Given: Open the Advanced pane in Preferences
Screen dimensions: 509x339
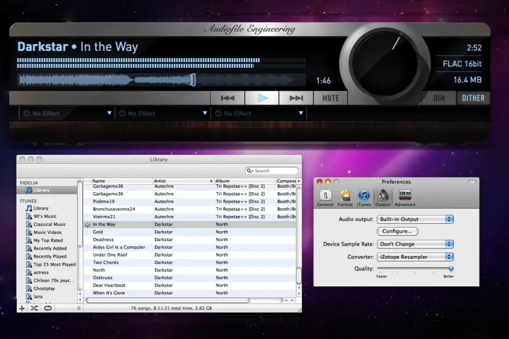Looking at the screenshot, I should [x=405, y=197].
